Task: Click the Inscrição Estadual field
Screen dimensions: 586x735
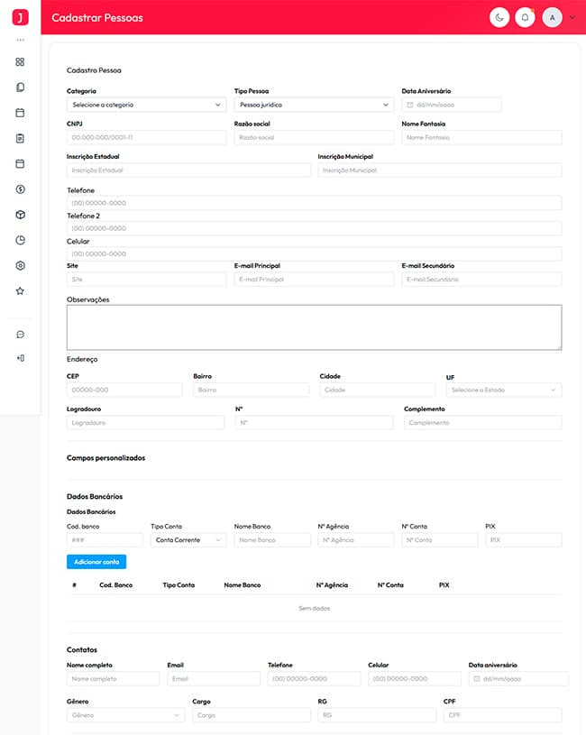Action: point(188,170)
